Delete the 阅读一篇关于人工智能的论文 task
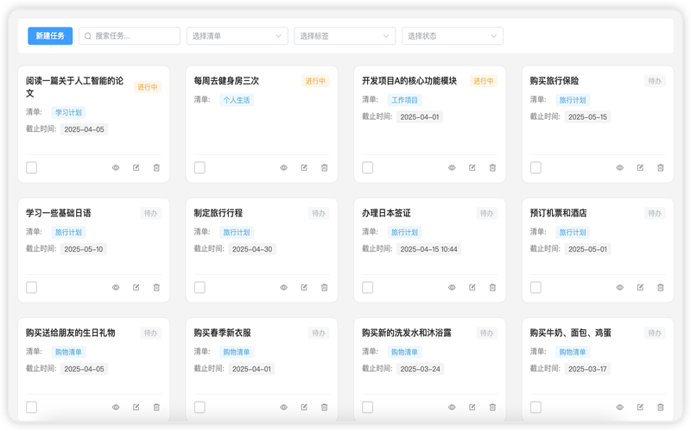The height and width of the screenshot is (431, 691). point(156,167)
